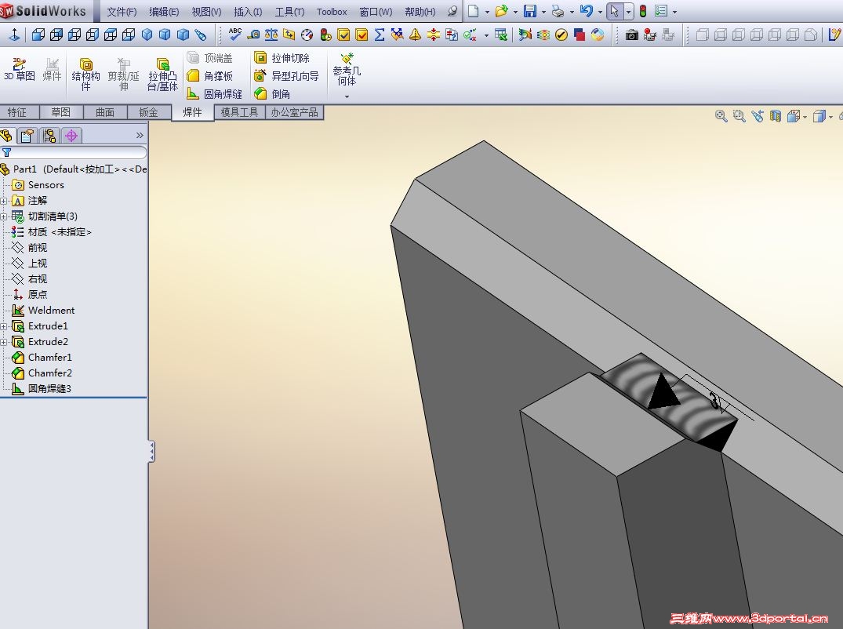
Task: Click the Print icon
Action: (558, 11)
